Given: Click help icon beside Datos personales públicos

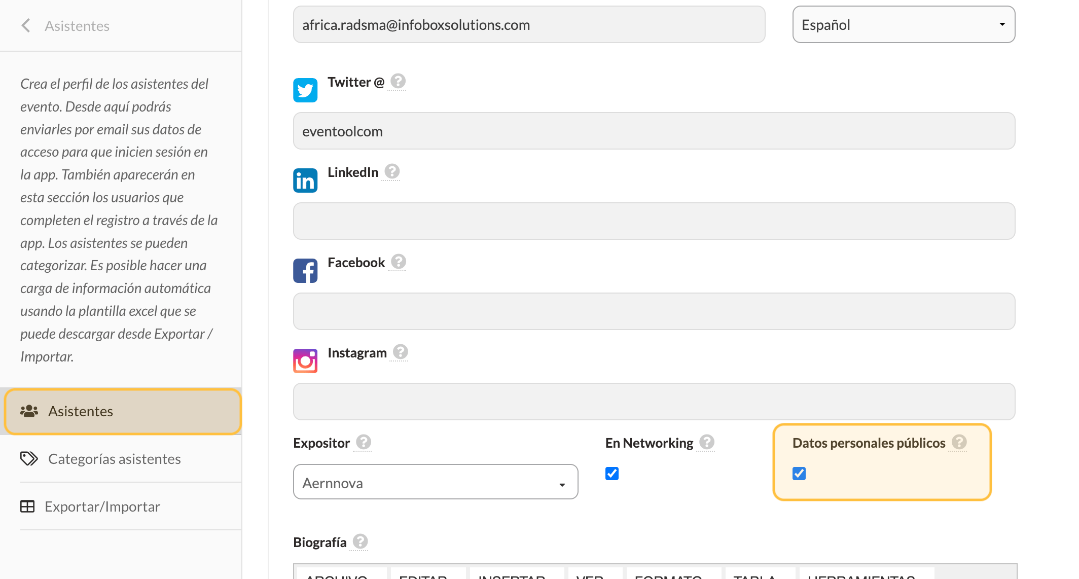Looking at the screenshot, I should point(959,442).
